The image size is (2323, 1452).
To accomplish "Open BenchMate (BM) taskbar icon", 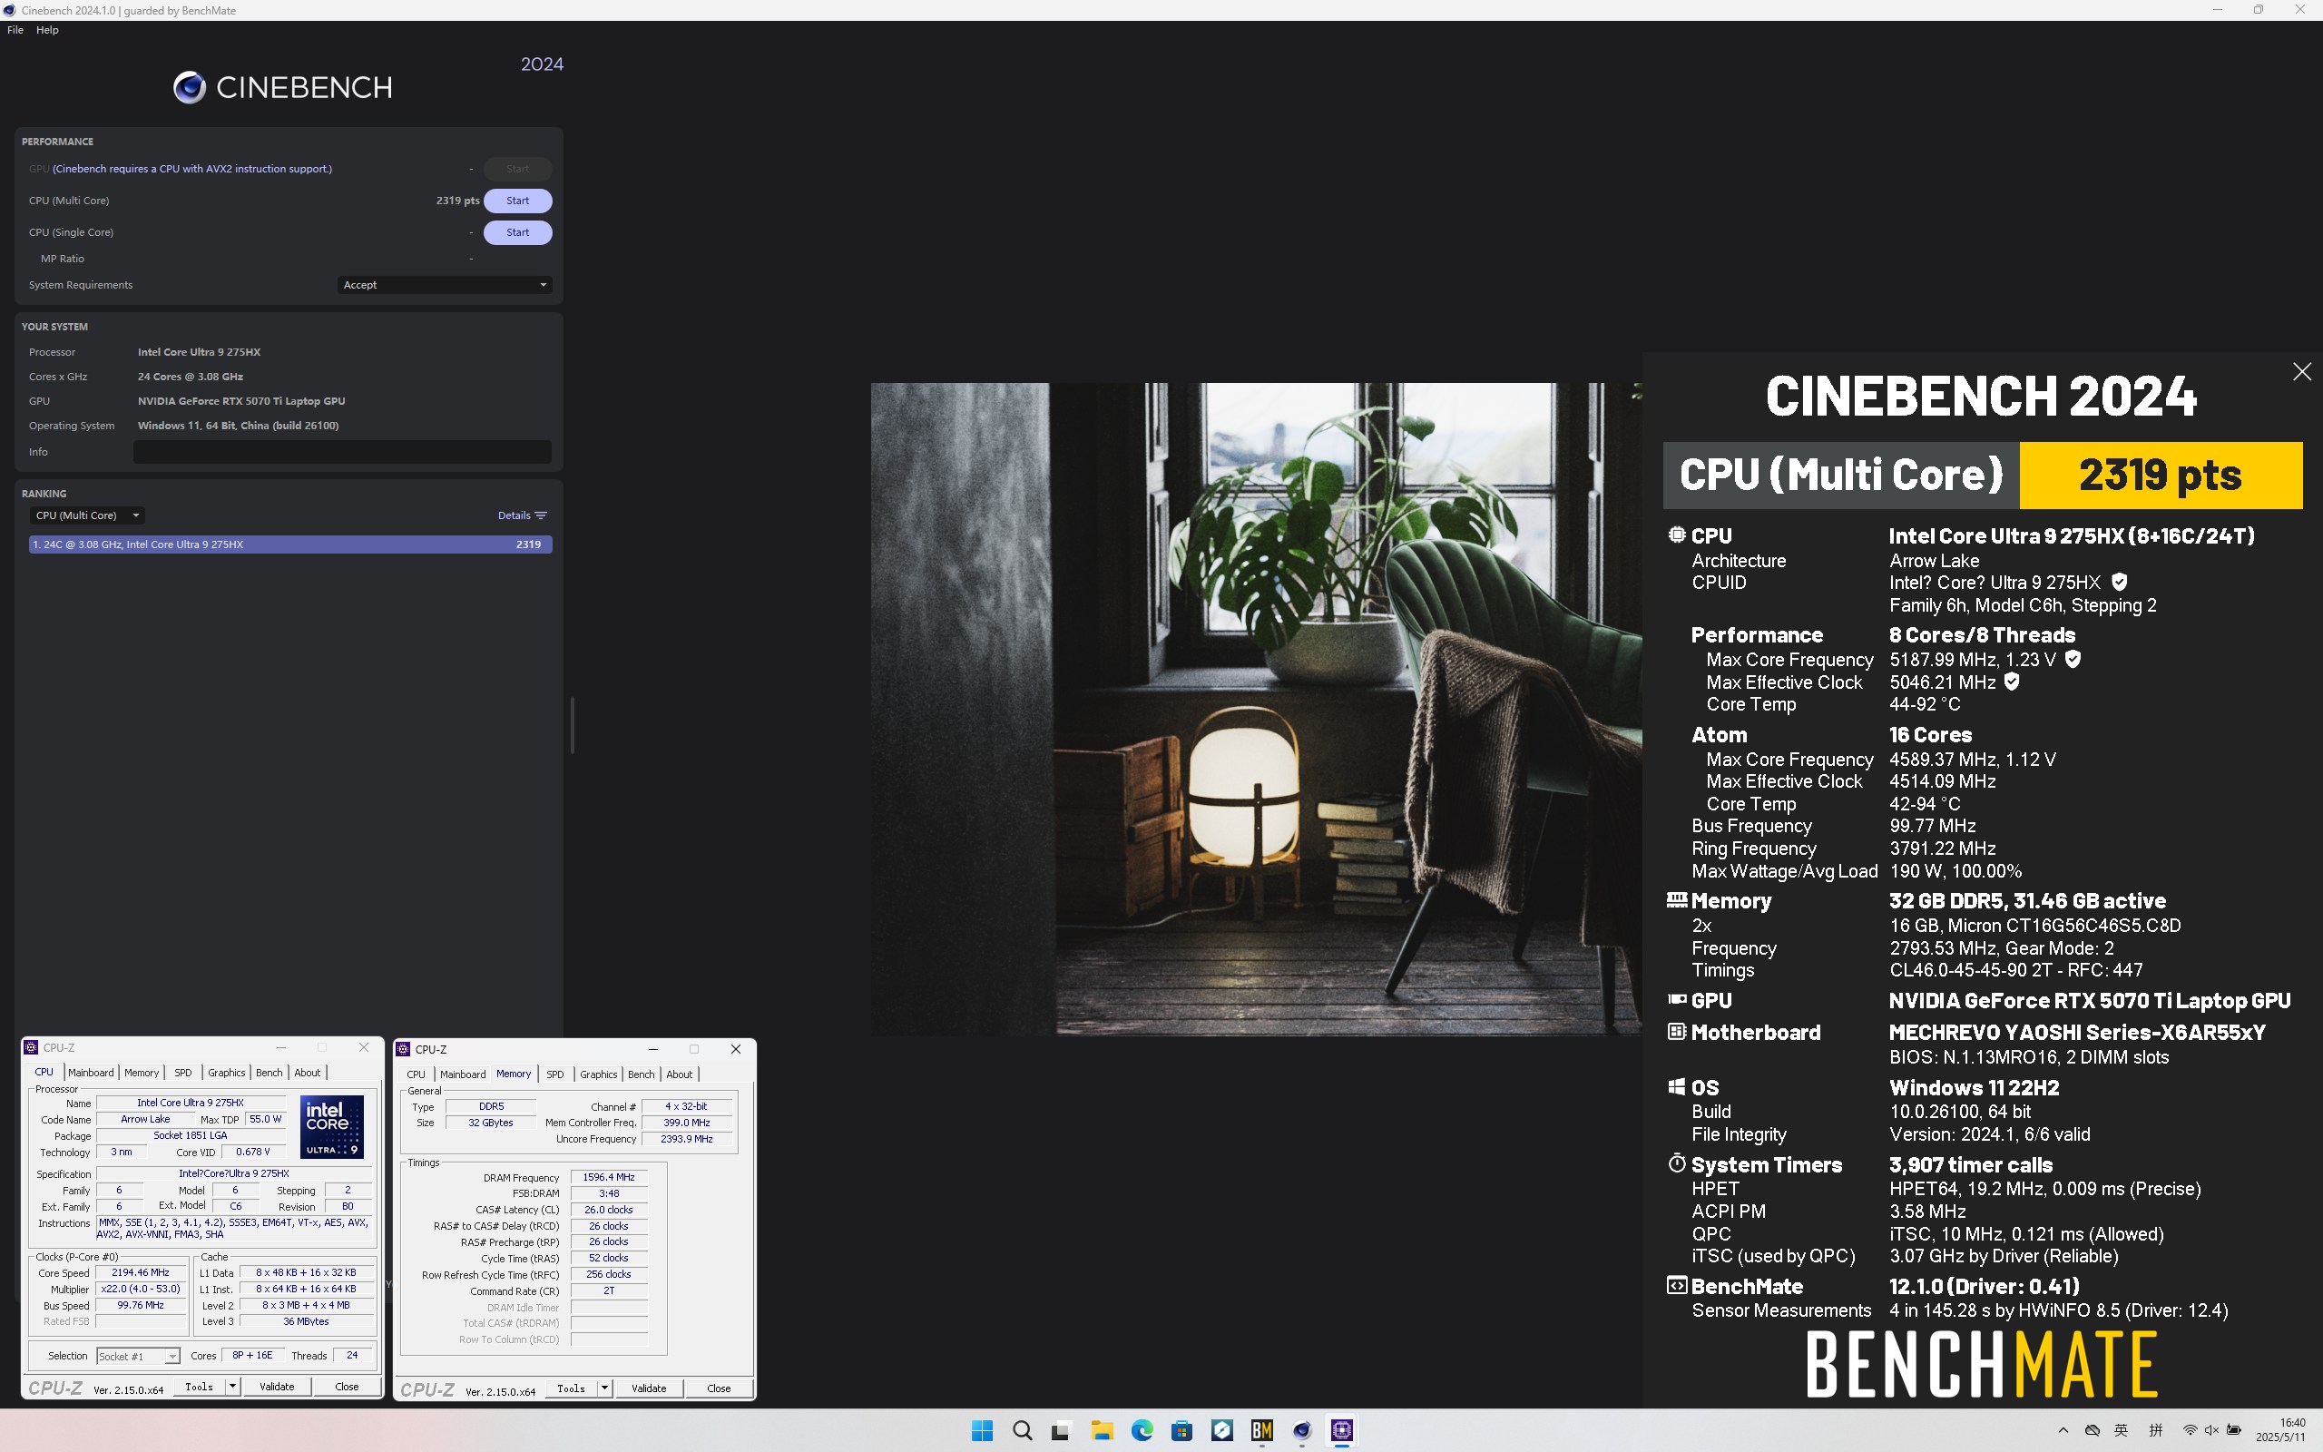I will (1261, 1431).
